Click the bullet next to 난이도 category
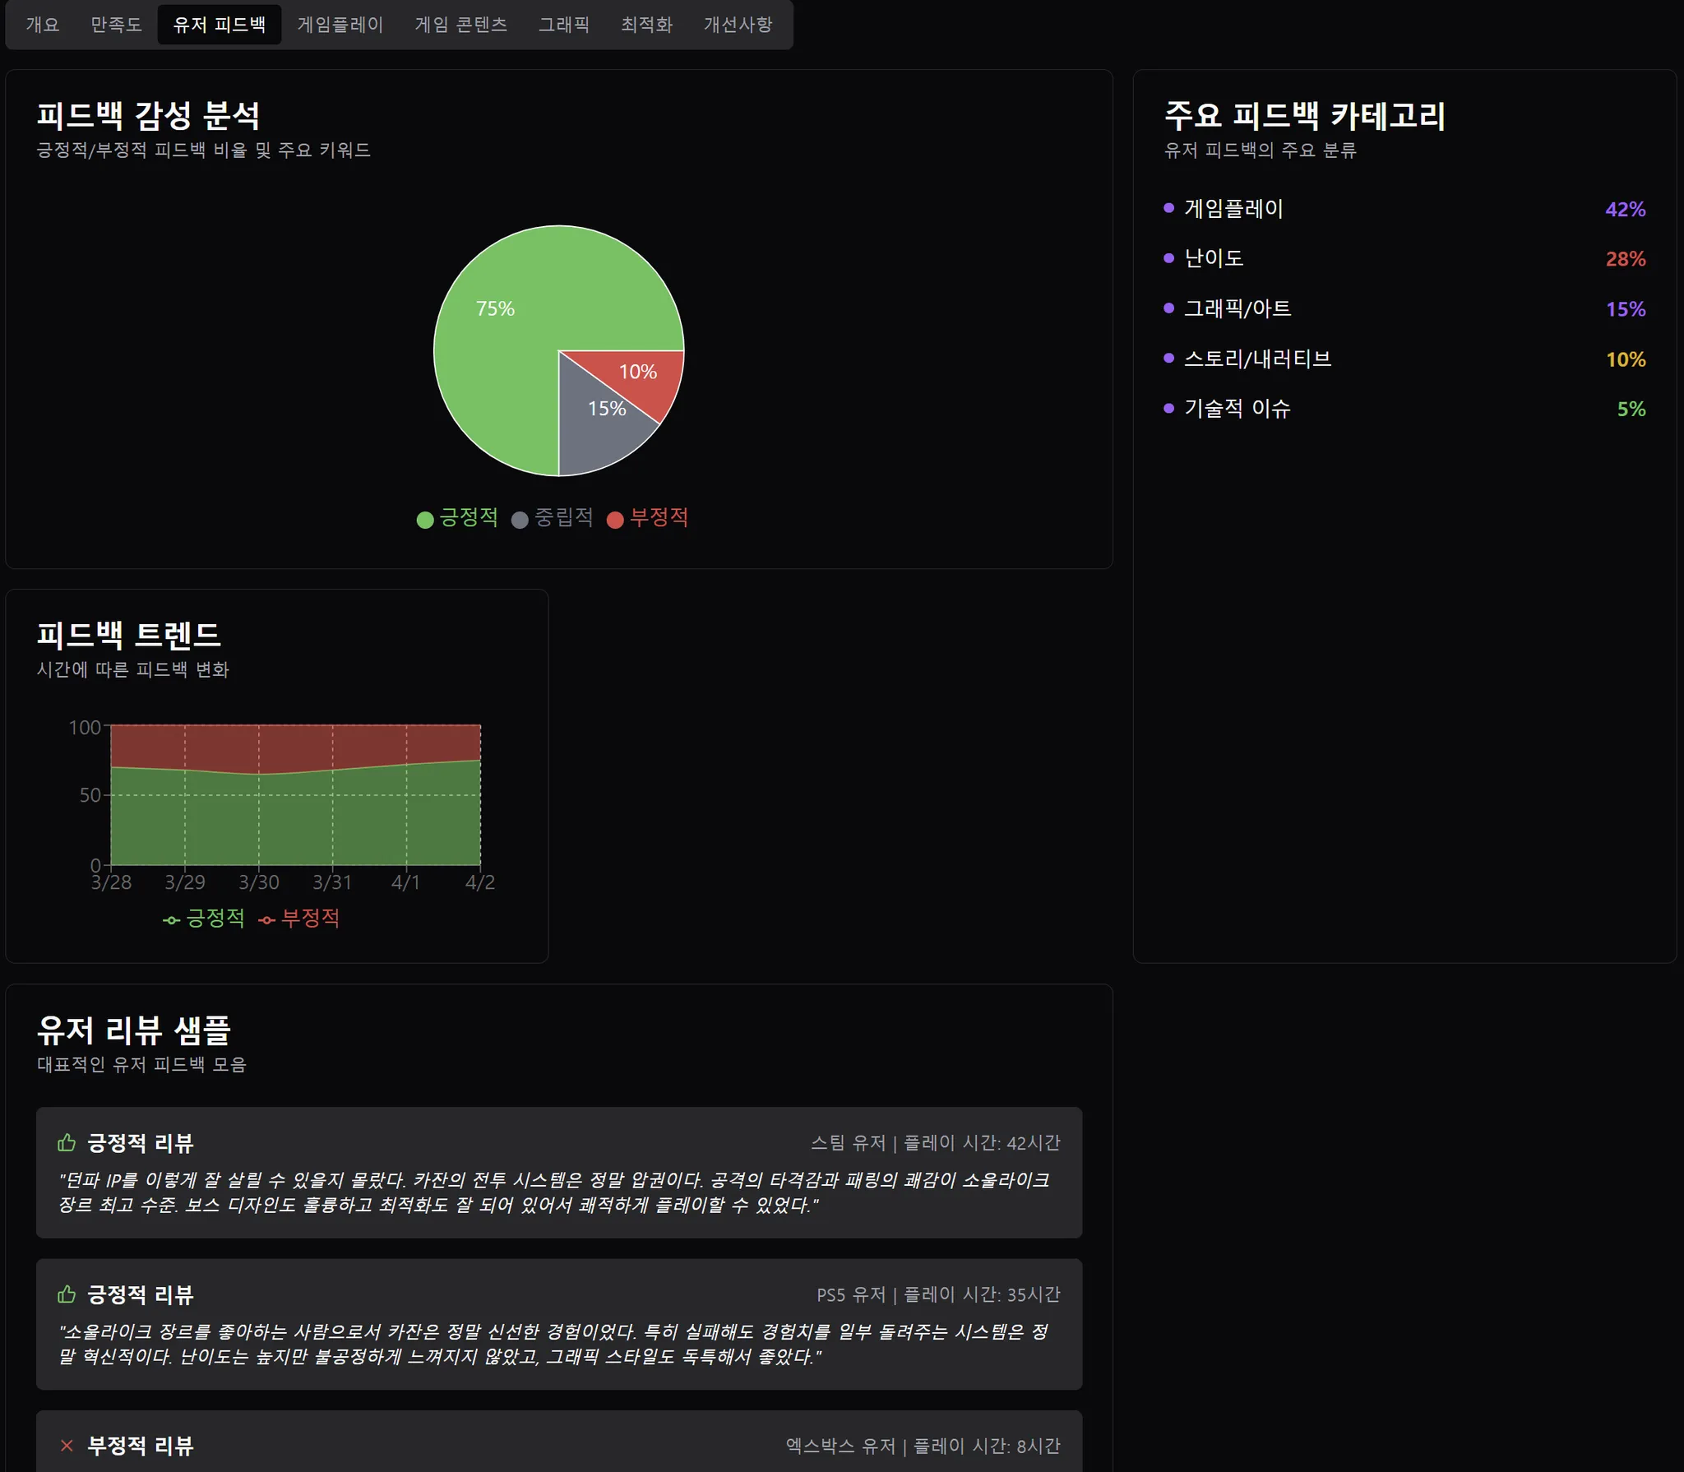The image size is (1684, 1472). [x=1167, y=259]
